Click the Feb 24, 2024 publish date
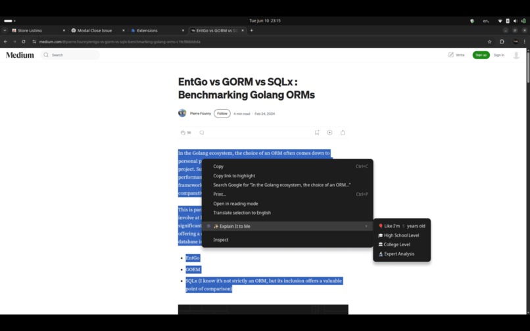This screenshot has width=530, height=331. coord(264,114)
